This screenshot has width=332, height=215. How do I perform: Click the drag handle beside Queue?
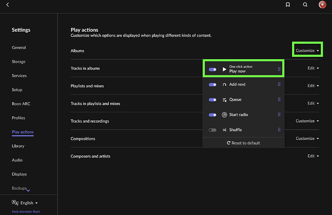coord(279,100)
